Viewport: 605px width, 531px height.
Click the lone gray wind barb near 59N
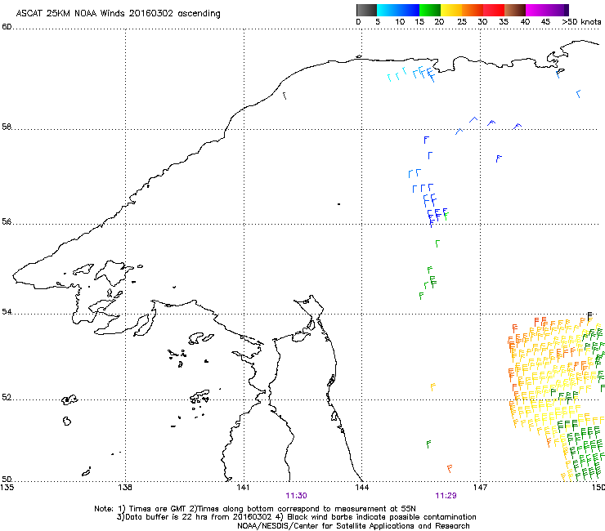(285, 96)
